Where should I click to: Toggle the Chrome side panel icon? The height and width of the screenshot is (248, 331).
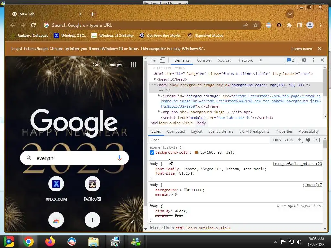(x=300, y=25)
